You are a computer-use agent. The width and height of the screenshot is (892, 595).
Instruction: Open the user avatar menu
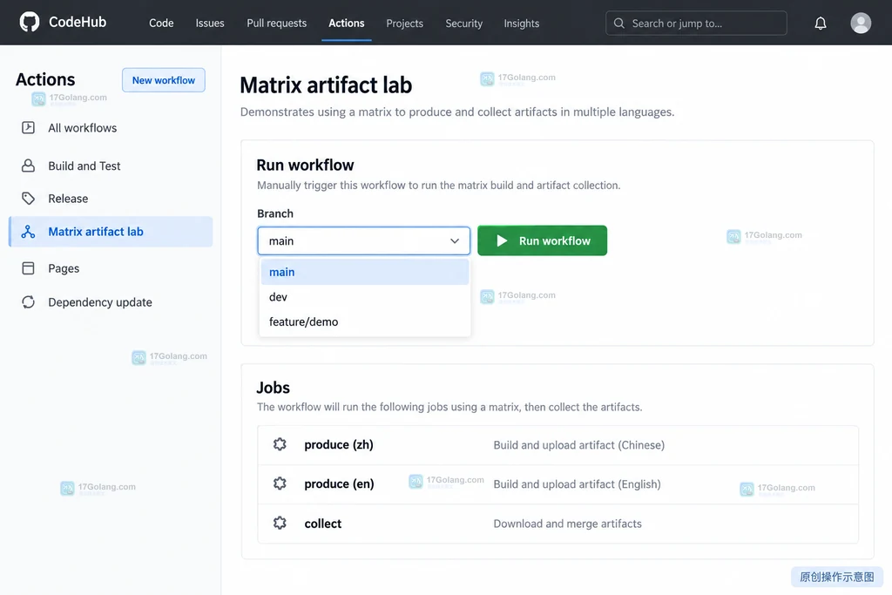coord(861,24)
